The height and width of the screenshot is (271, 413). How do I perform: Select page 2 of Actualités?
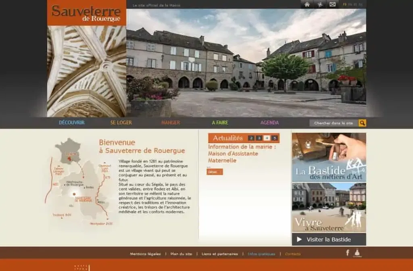[251, 138]
